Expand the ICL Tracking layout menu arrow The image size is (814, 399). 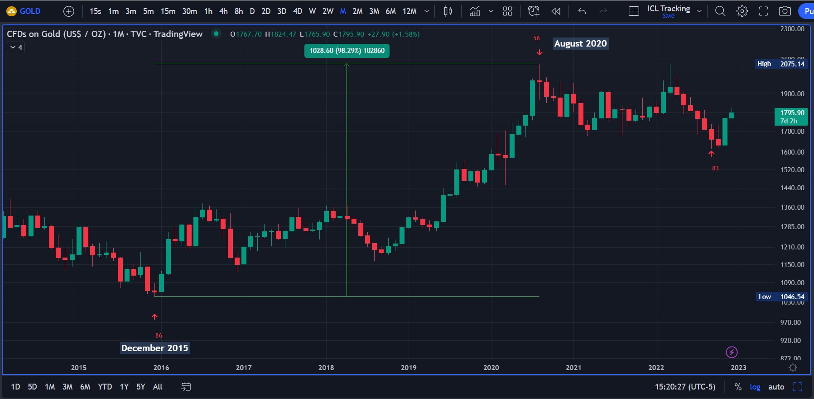[x=699, y=11]
